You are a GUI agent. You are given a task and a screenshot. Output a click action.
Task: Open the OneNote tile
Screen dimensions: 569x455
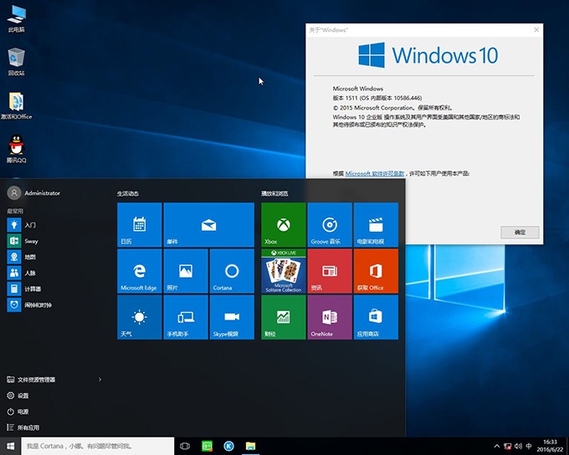coord(329,317)
